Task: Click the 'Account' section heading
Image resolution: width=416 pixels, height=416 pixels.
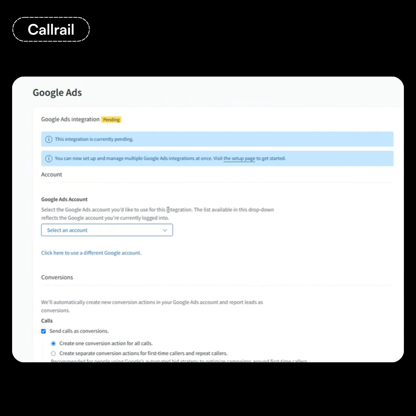Action: click(52, 175)
